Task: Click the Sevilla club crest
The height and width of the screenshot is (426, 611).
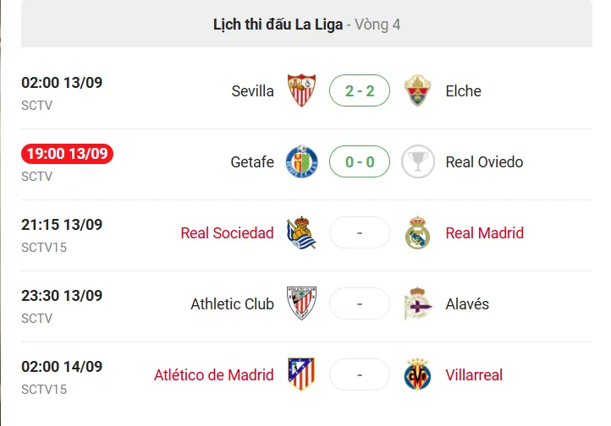Action: (301, 90)
